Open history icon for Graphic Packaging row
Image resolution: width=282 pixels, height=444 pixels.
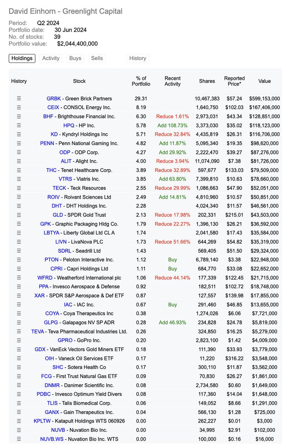click(x=19, y=224)
